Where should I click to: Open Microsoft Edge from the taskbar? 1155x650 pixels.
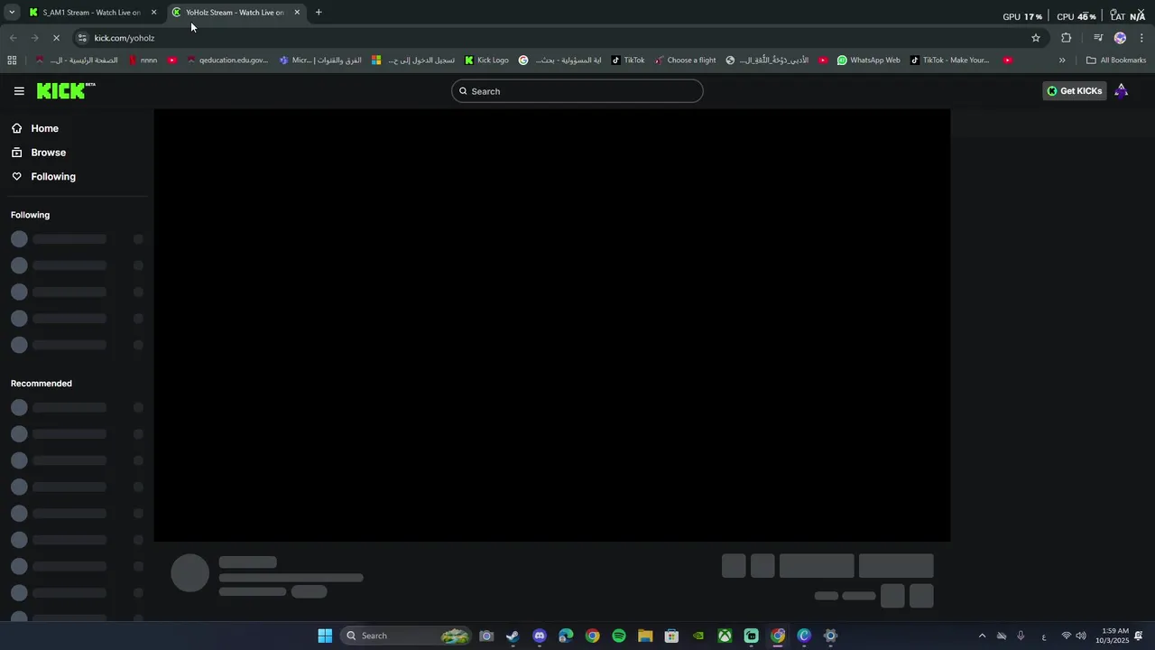[x=566, y=636]
